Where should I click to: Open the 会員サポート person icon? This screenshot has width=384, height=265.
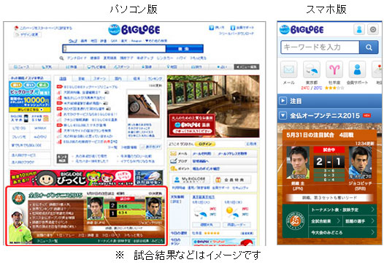pyautogui.click(x=357, y=70)
